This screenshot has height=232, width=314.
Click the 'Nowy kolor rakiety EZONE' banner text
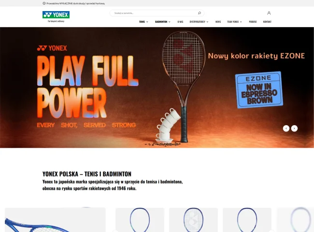[x=257, y=56]
